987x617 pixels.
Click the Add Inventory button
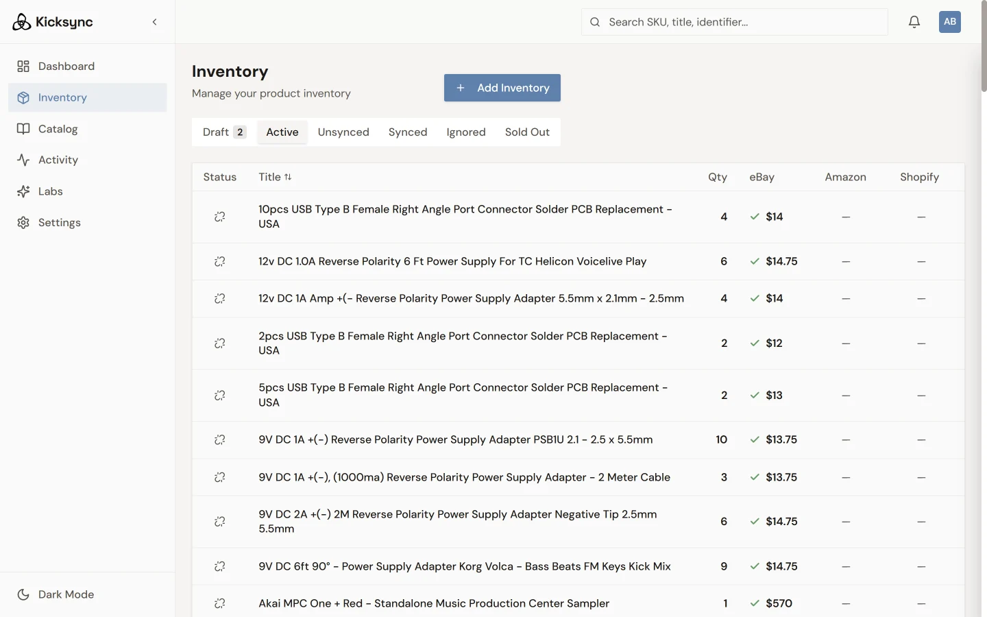tap(502, 88)
